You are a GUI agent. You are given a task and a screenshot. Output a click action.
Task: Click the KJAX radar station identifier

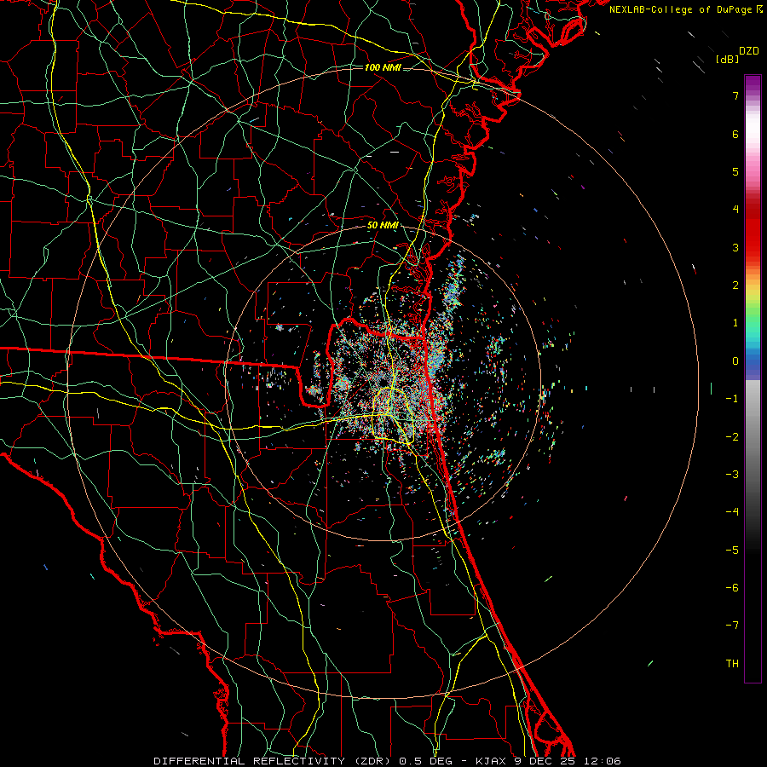coord(493,761)
